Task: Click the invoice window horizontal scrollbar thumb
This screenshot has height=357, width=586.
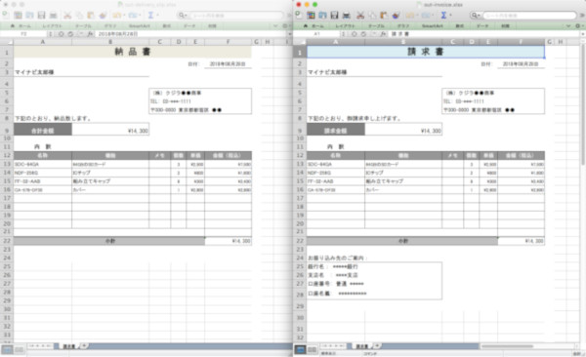Action: pos(507,346)
